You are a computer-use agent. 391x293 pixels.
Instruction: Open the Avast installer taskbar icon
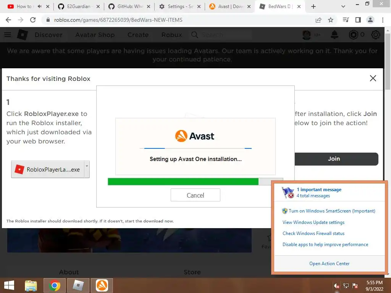[102, 285]
